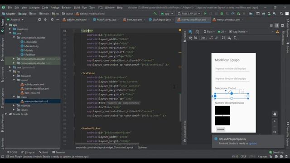Open the AppTheme dropdown
Image resolution: width=290 pixels, height=163 pixels.
[x=238, y=32]
